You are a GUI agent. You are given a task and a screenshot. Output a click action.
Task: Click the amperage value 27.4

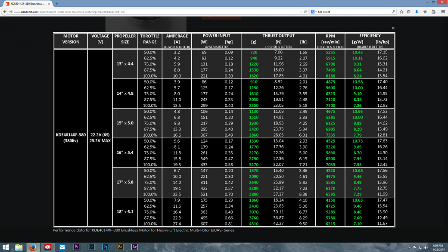pos(177,224)
